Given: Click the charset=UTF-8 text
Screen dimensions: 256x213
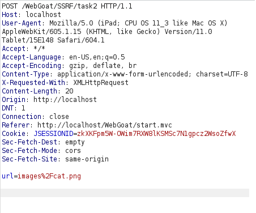Looking at the screenshot, I should tap(222, 74).
